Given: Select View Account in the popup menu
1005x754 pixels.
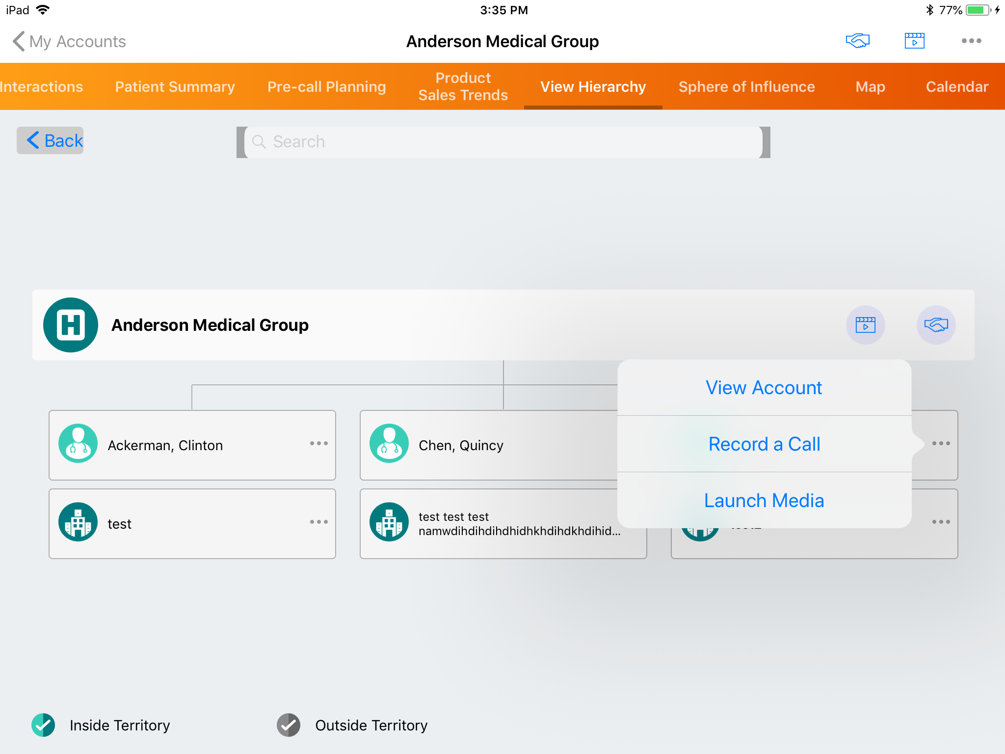Looking at the screenshot, I should click(764, 388).
